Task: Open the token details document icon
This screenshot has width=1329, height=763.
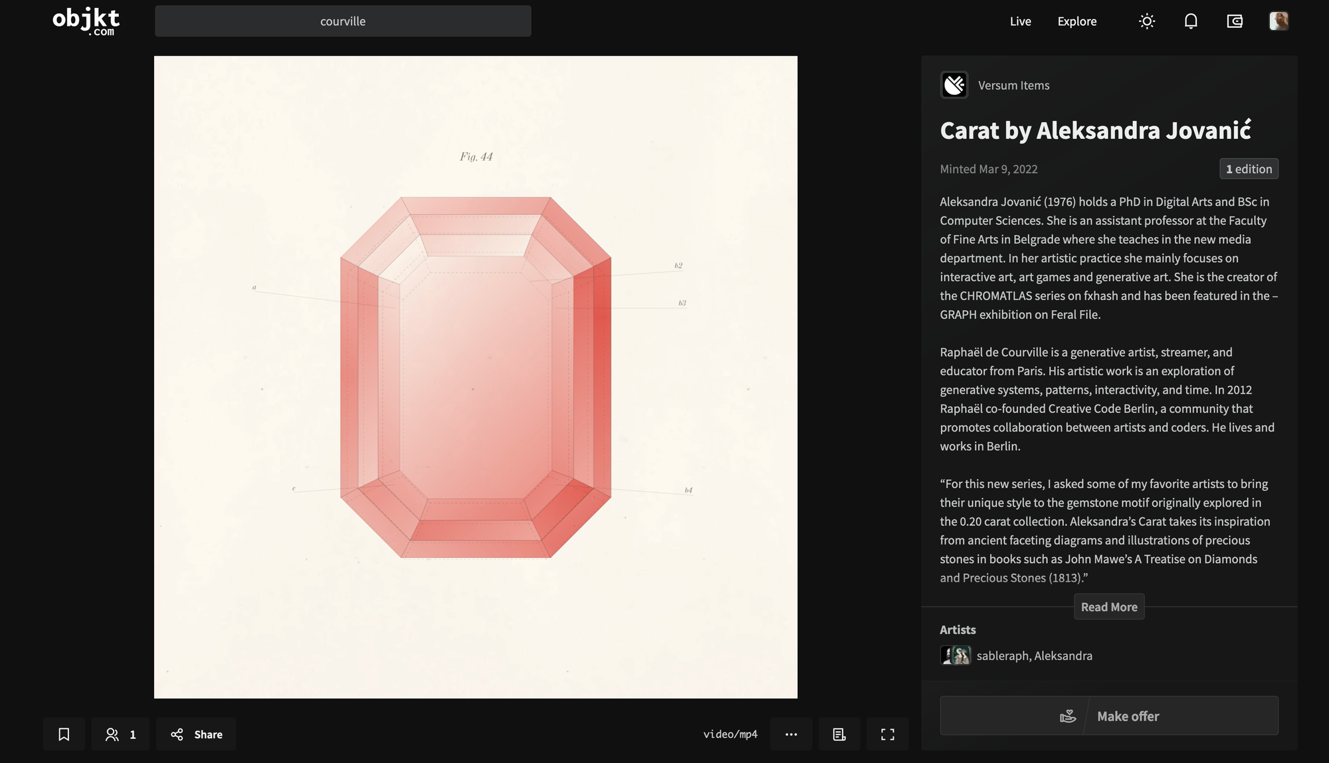Action: [x=839, y=734]
